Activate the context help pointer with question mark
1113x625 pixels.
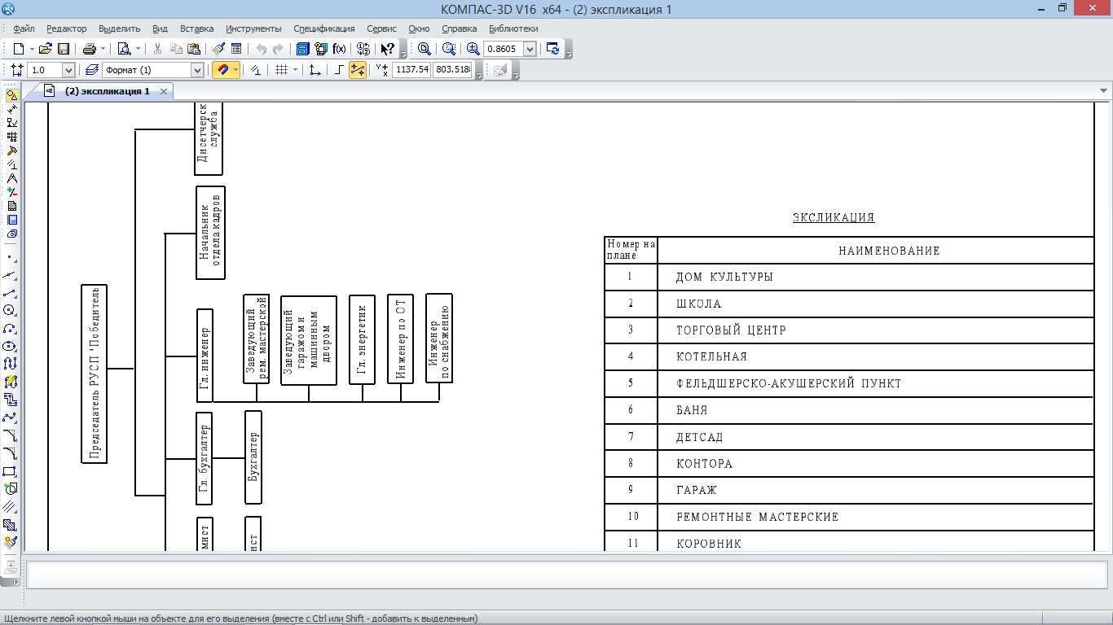coord(388,49)
